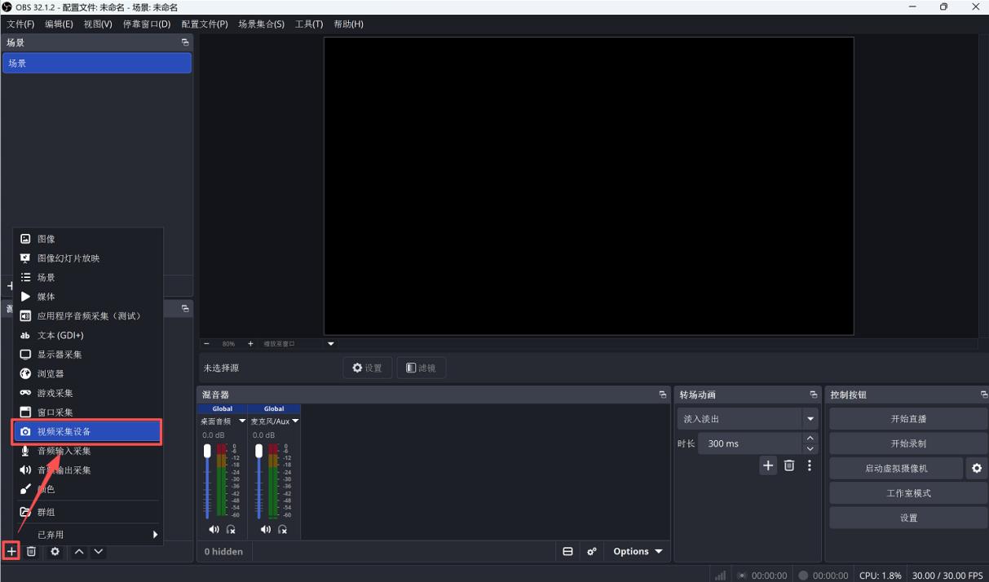Click the 0 hidden label in mixer
989x582 pixels.
click(x=223, y=552)
